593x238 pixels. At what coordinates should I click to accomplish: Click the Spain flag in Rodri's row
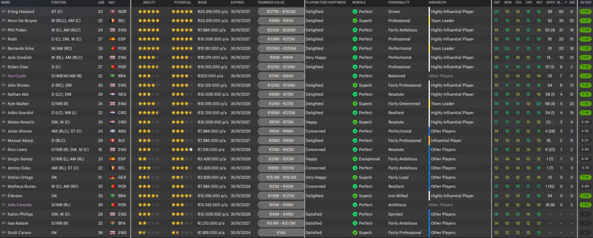112,39
